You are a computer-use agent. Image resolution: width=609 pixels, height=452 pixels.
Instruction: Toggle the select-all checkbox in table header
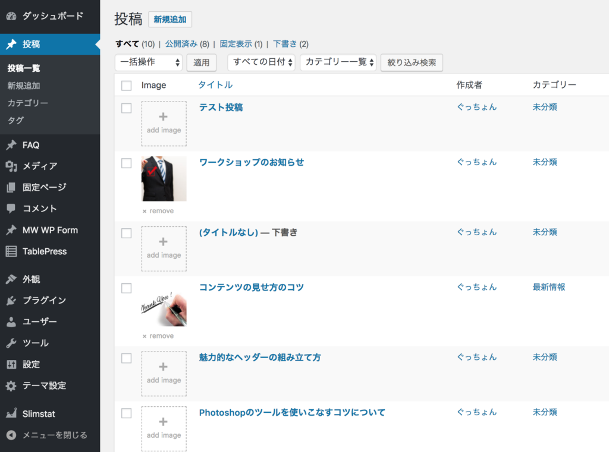(x=126, y=86)
